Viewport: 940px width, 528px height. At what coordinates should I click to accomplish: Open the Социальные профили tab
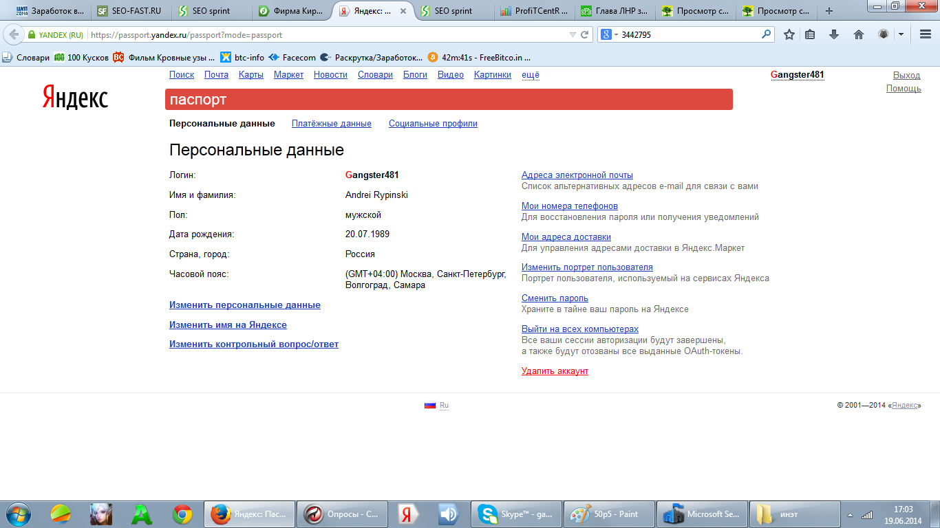(x=433, y=124)
